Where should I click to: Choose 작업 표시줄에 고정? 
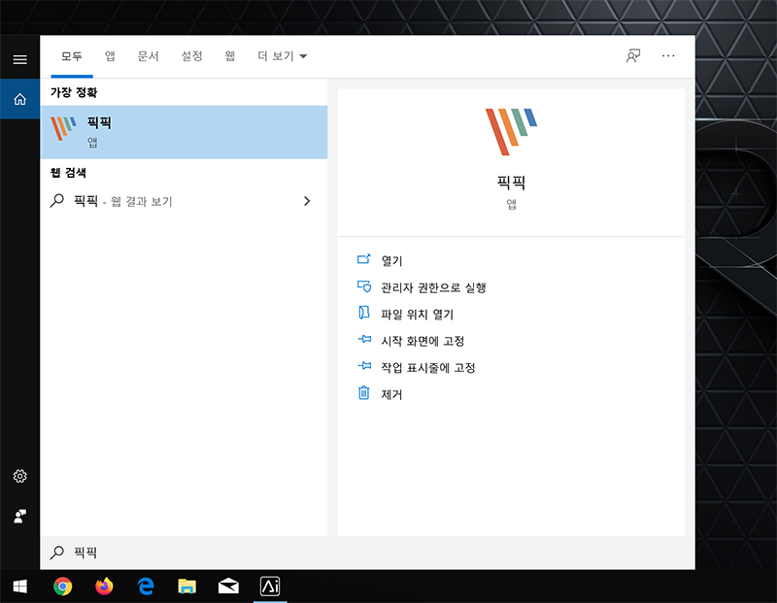click(428, 368)
